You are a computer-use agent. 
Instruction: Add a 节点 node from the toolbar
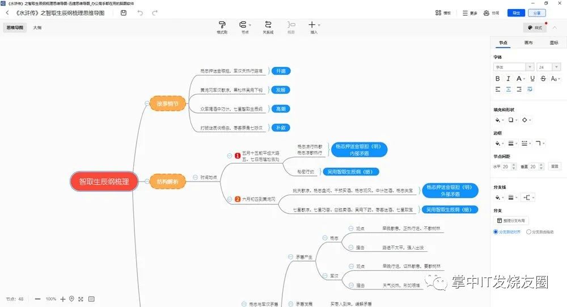pos(245,27)
